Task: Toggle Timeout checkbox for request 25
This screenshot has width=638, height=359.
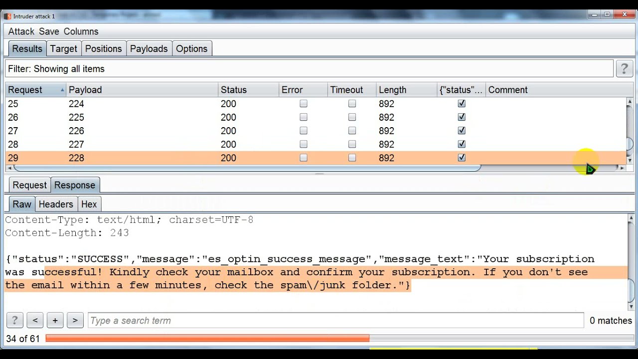Action: [x=352, y=104]
